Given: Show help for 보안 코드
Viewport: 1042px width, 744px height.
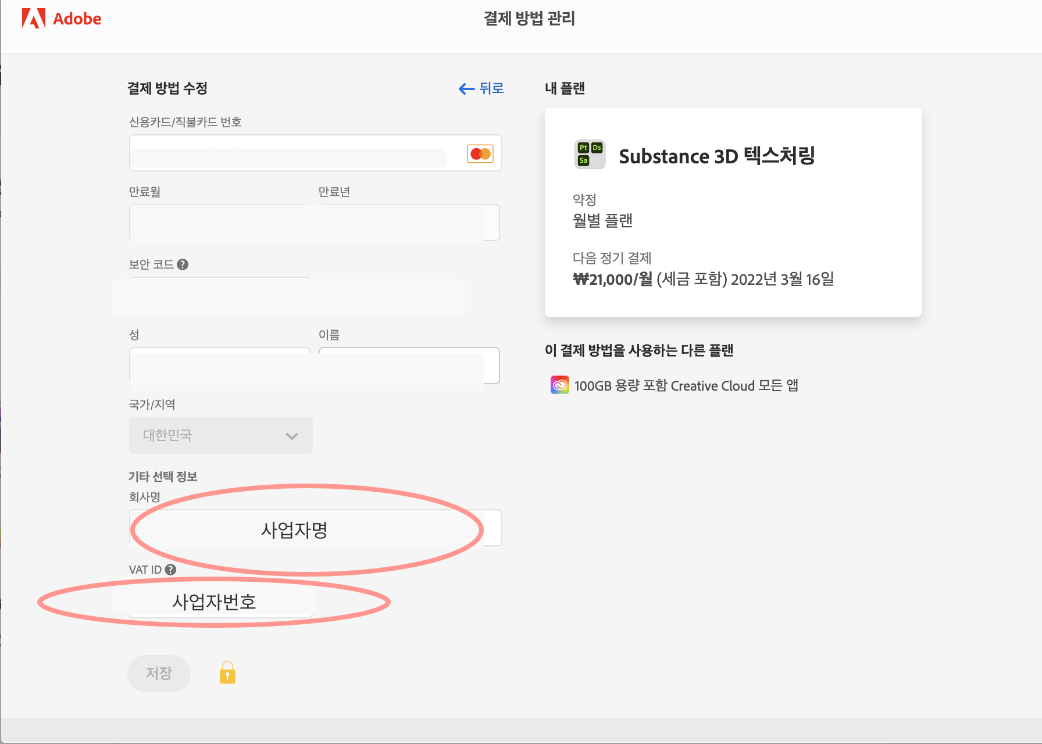Looking at the screenshot, I should (x=183, y=264).
